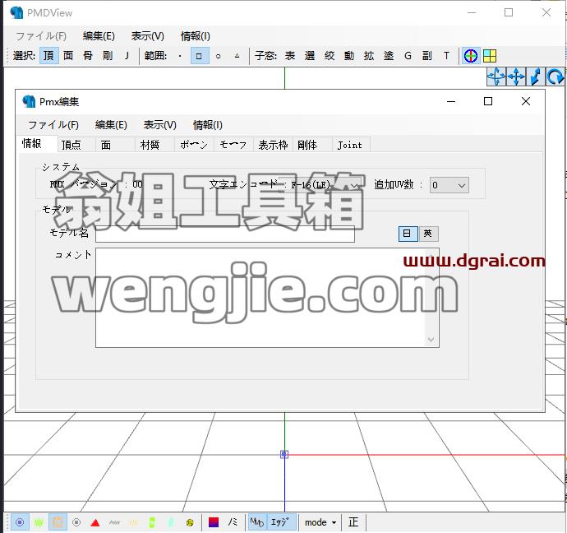
Task: Open 塗 sub-window from toolbar
Action: coord(389,56)
